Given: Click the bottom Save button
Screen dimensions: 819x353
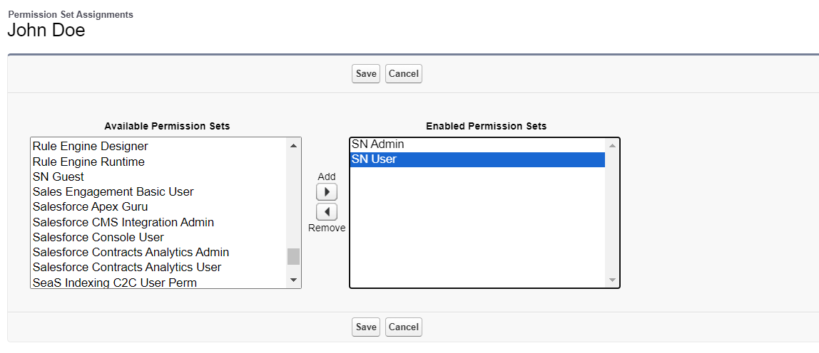Looking at the screenshot, I should pos(365,327).
